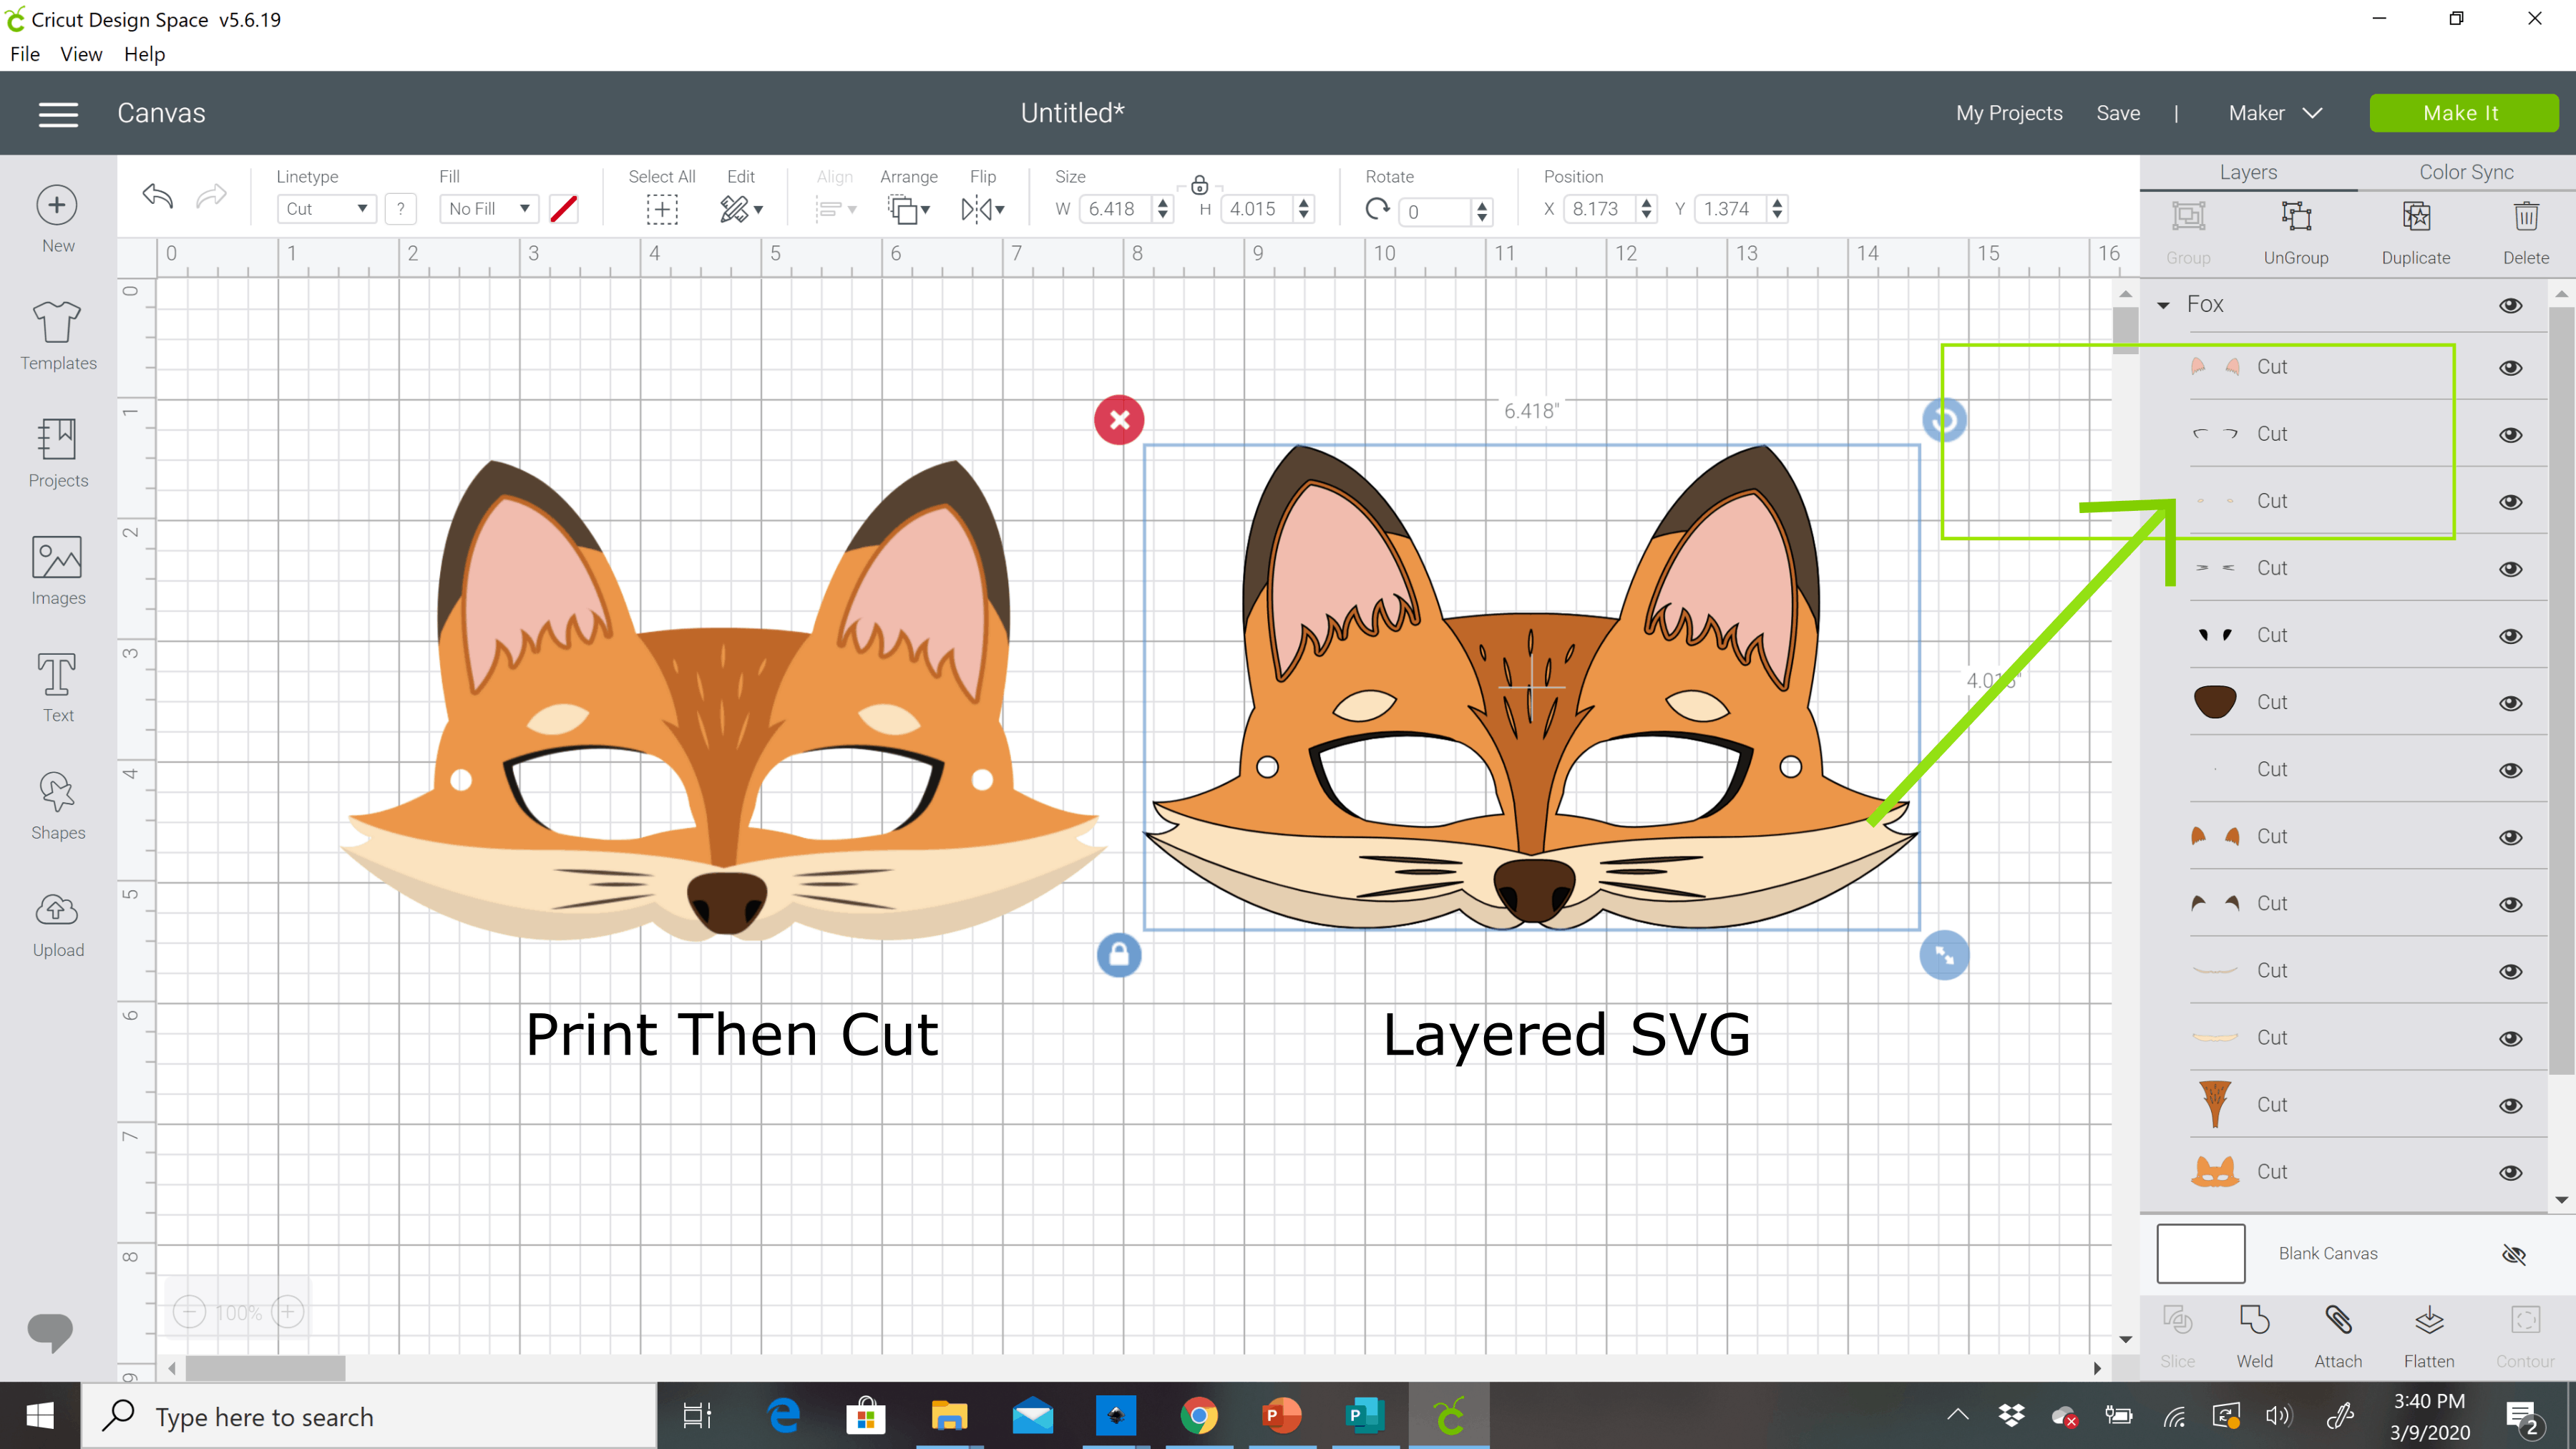
Task: Select the Flatten tool in bottom panel
Action: (2429, 1332)
